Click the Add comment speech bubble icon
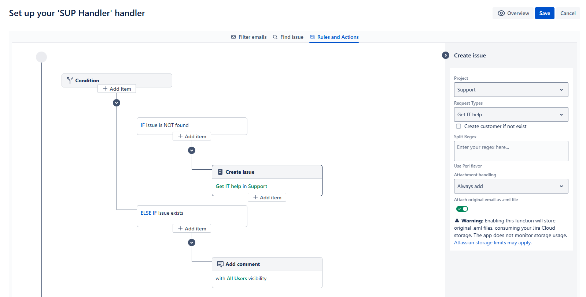The width and height of the screenshot is (586, 297). click(220, 264)
